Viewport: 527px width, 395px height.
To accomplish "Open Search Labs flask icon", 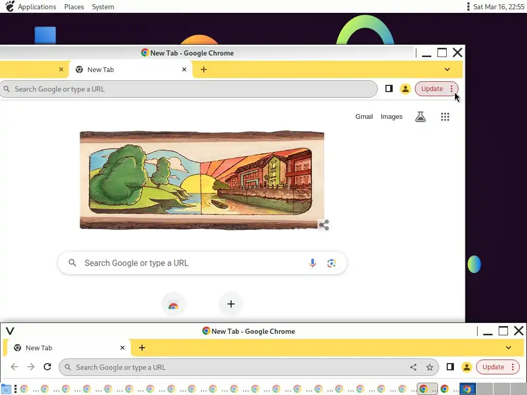I will (x=420, y=117).
